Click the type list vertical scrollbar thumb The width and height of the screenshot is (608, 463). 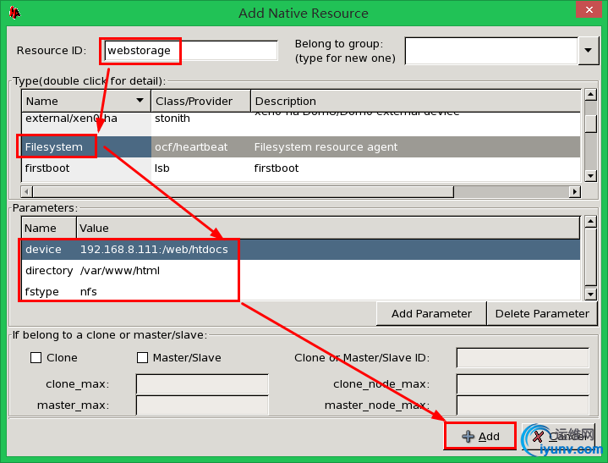click(590, 124)
